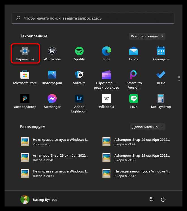Launch Adobe Lightroom
The image size is (187, 211).
[x=79, y=103]
